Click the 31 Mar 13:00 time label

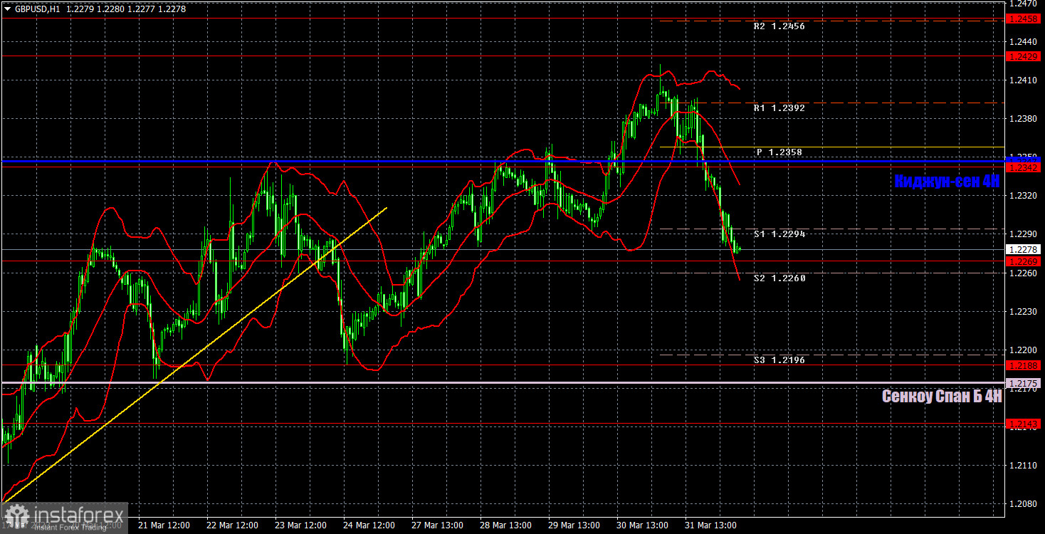tap(711, 525)
